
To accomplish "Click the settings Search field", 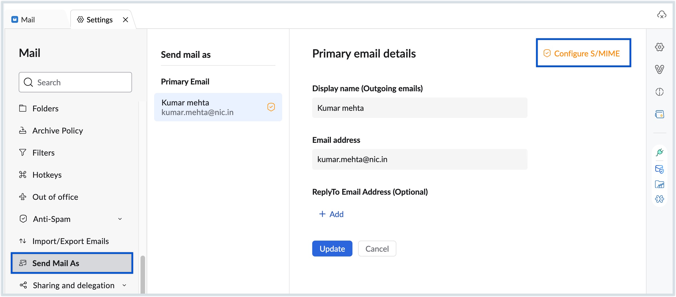I will 75,82.
